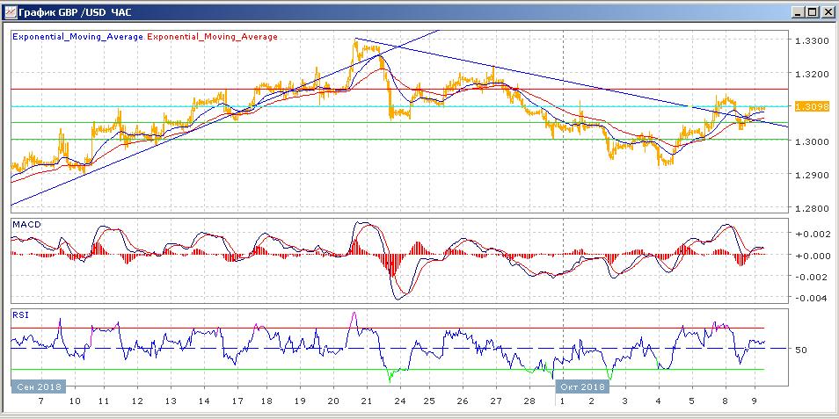This screenshot has width=839, height=419.
Task: Select the Окт 2018 month marker
Action: 581,386
